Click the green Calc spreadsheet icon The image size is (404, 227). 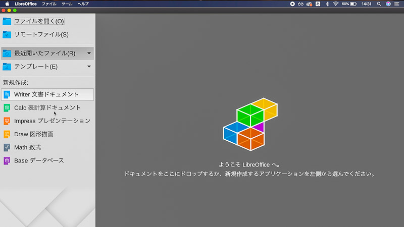(x=7, y=108)
